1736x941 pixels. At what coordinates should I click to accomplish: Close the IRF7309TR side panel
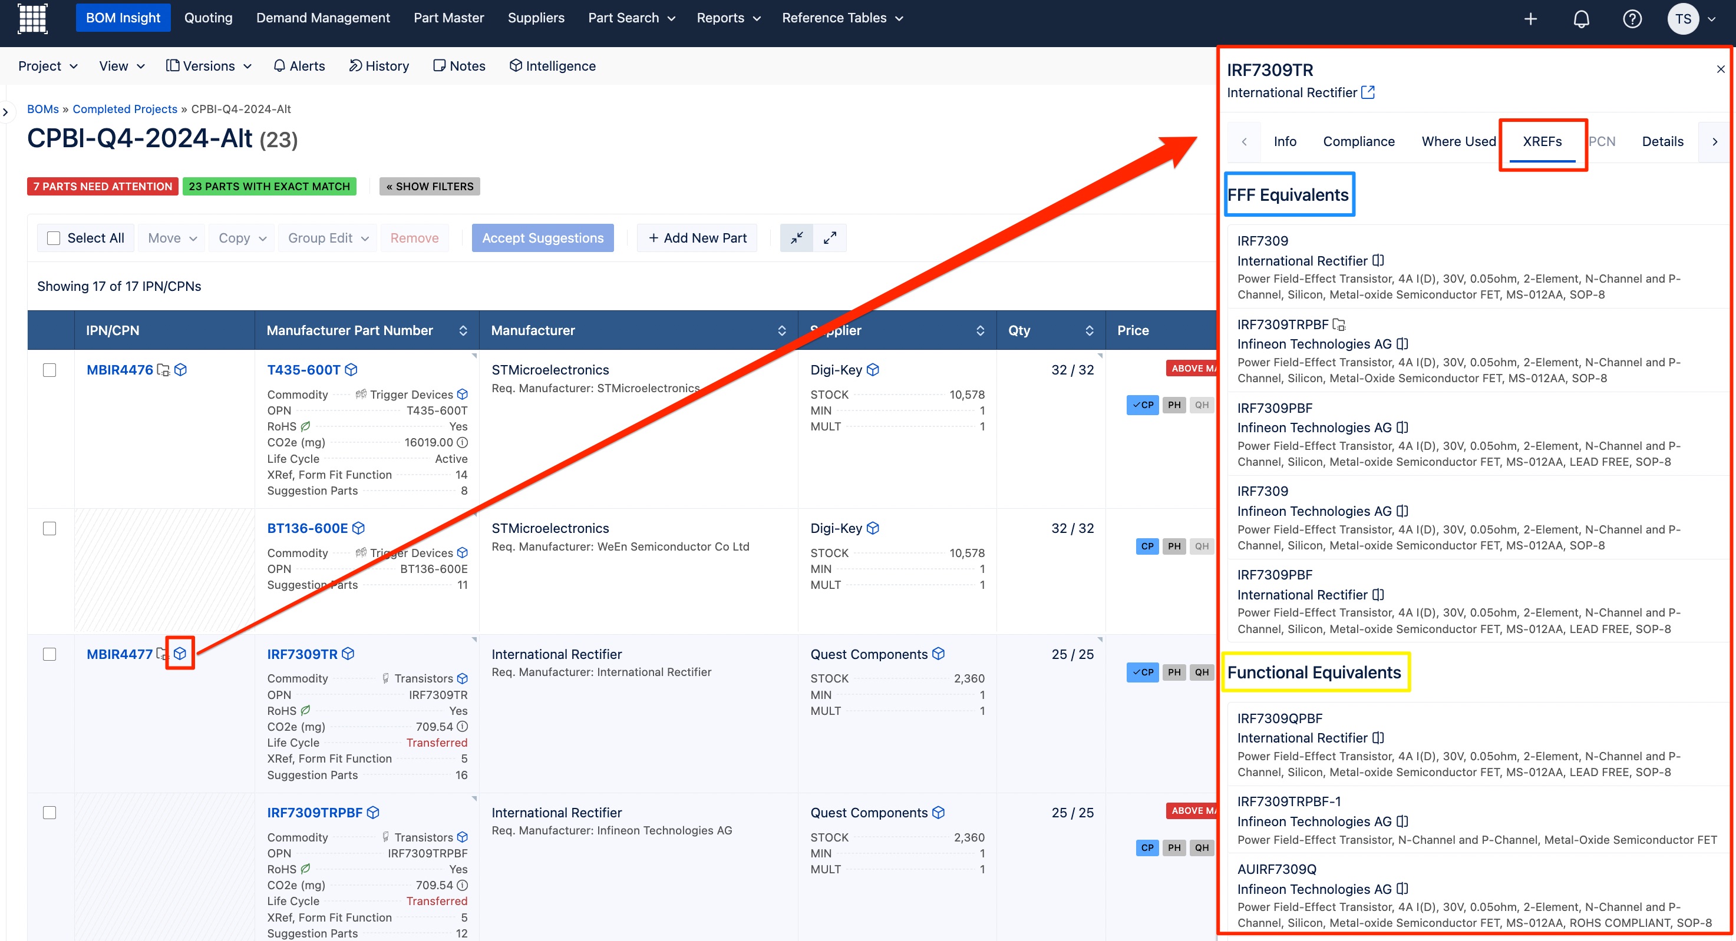1720,69
